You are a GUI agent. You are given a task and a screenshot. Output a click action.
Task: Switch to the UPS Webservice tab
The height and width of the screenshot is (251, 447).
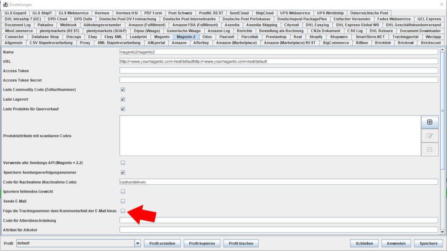click(295, 13)
